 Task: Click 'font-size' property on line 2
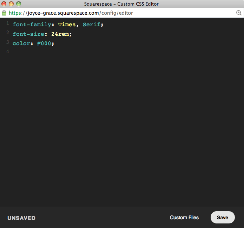[28, 34]
